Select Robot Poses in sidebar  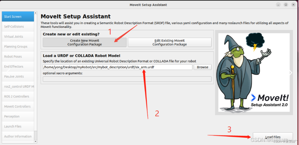point(18,57)
